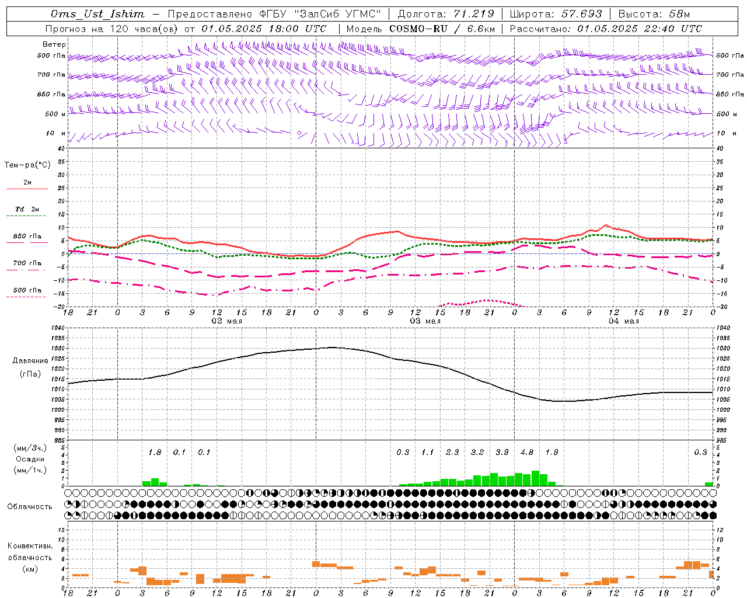Screen dimensions: 747x598
Task: Click the 700 гПа temperature legend entry
Action: click(27, 263)
